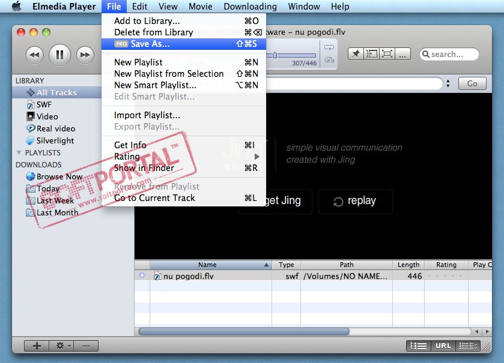
Task: Close the File menu
Action: (114, 7)
